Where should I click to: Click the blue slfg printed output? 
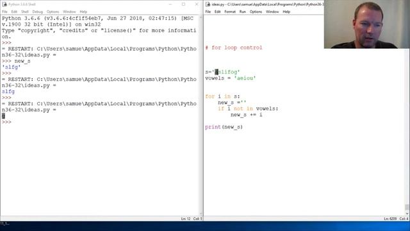(x=8, y=91)
